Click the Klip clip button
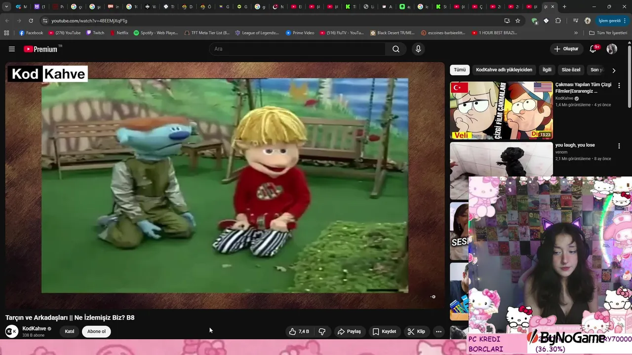The height and width of the screenshot is (355, 632). pos(416,331)
